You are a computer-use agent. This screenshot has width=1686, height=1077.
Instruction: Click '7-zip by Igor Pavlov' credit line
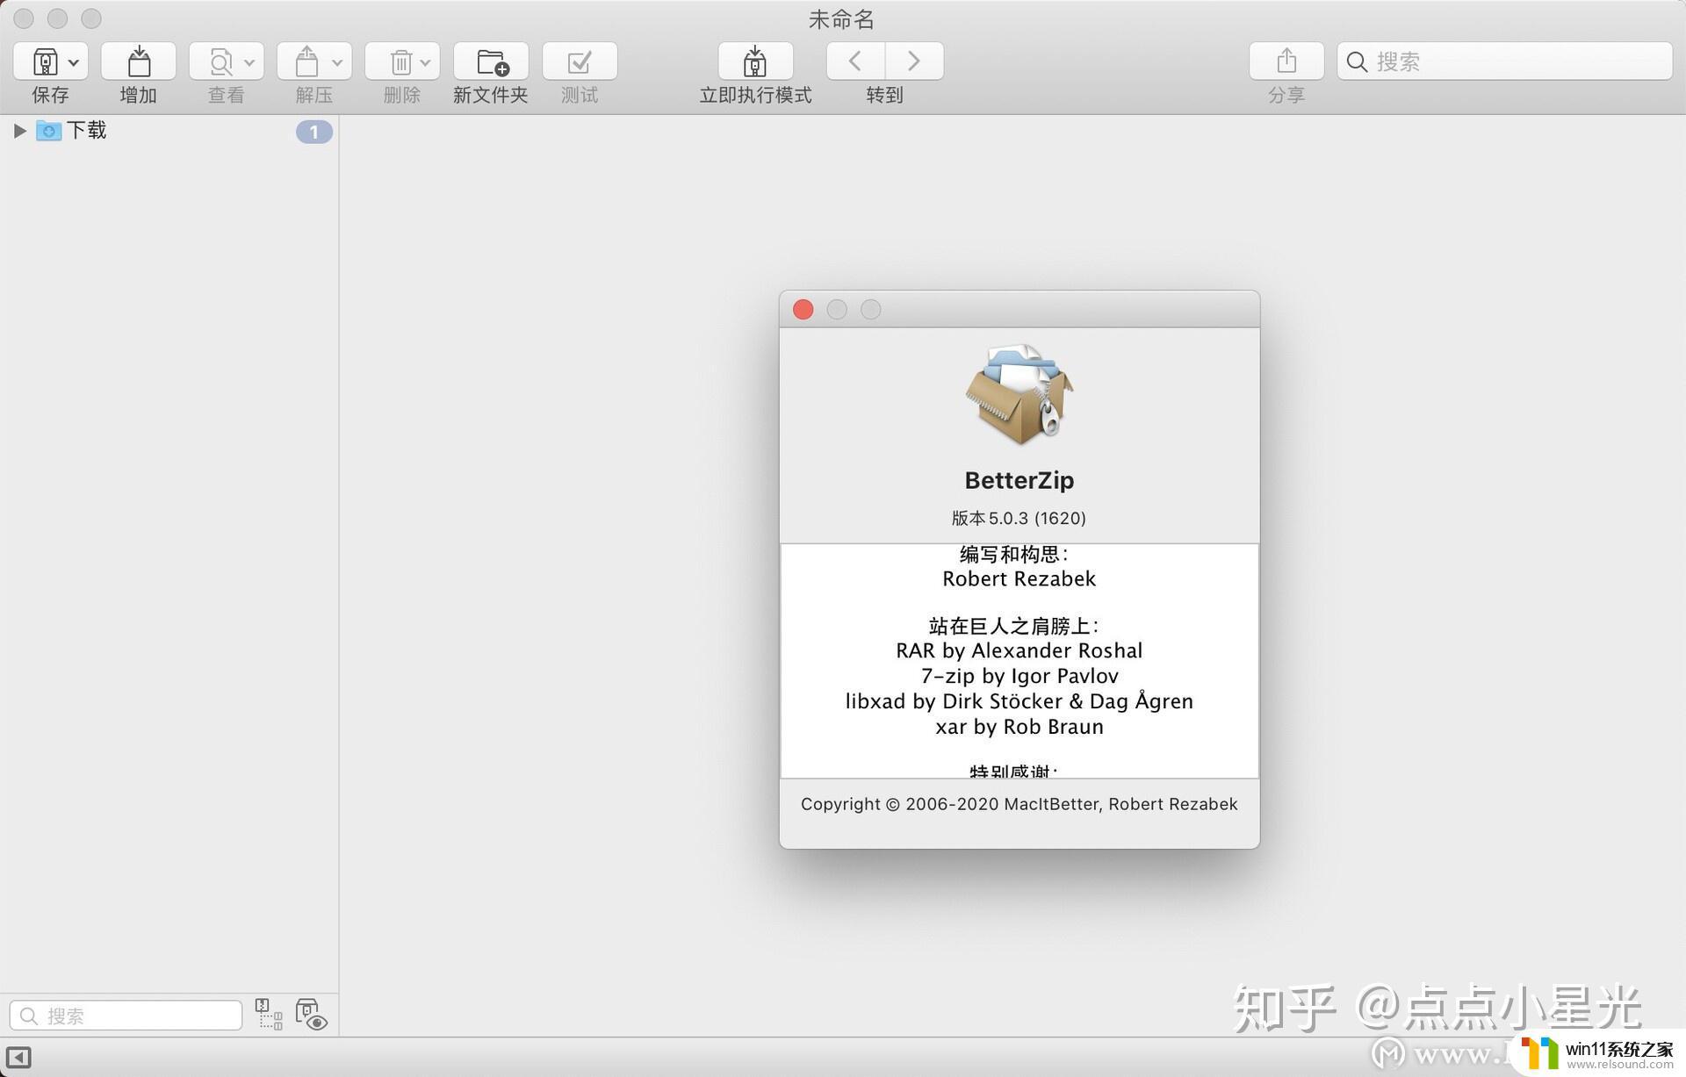pyautogui.click(x=1020, y=676)
